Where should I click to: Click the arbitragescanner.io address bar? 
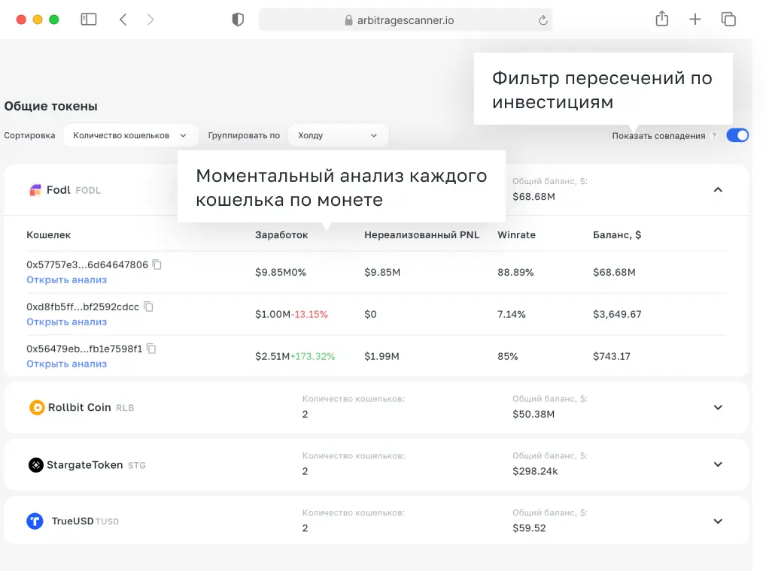pyautogui.click(x=405, y=19)
